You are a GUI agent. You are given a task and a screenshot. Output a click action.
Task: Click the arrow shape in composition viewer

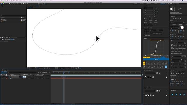(x=97, y=38)
